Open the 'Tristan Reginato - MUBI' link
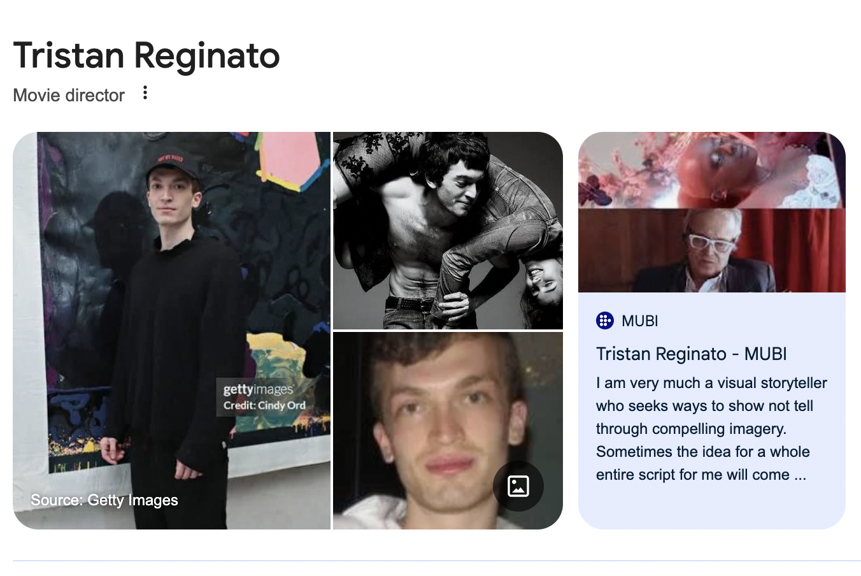 (x=691, y=354)
